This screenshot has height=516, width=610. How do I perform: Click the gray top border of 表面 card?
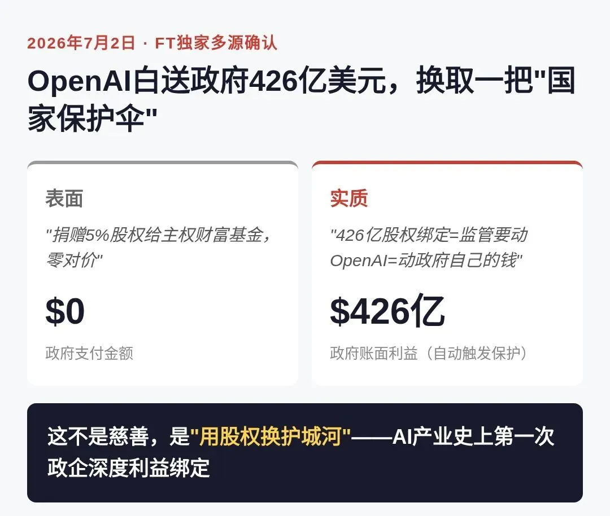[x=163, y=162]
